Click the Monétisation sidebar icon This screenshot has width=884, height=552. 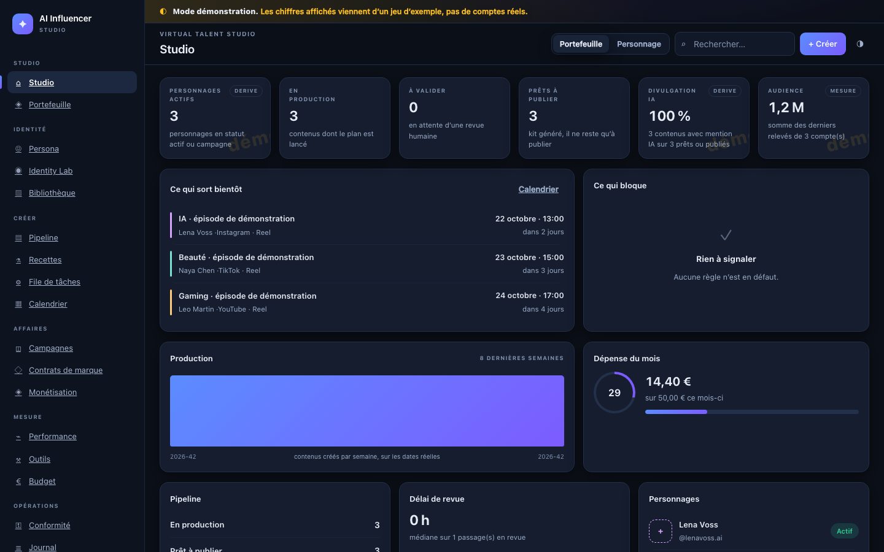18,393
